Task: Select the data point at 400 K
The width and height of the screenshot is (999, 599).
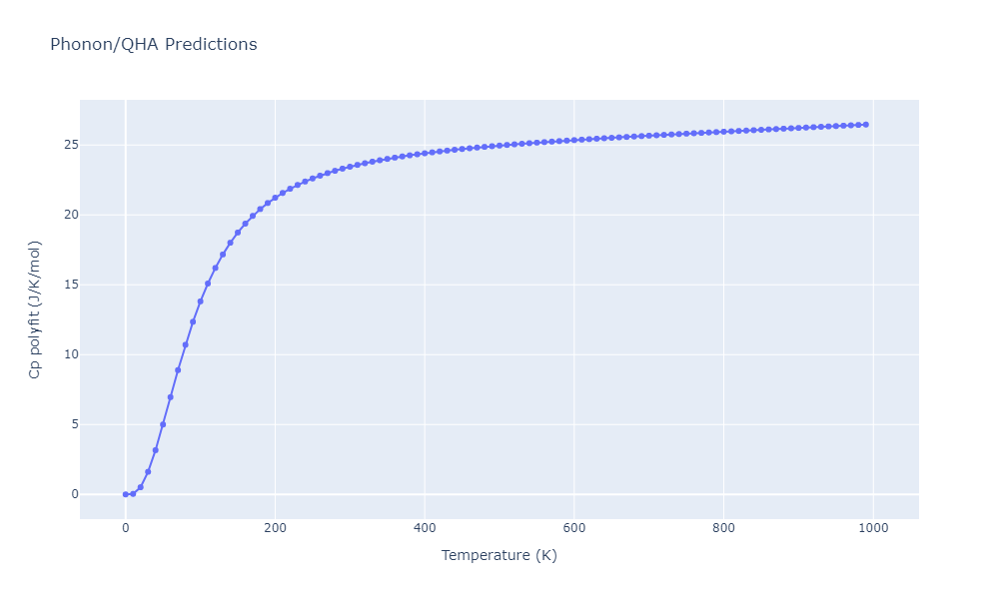Action: pyautogui.click(x=425, y=153)
